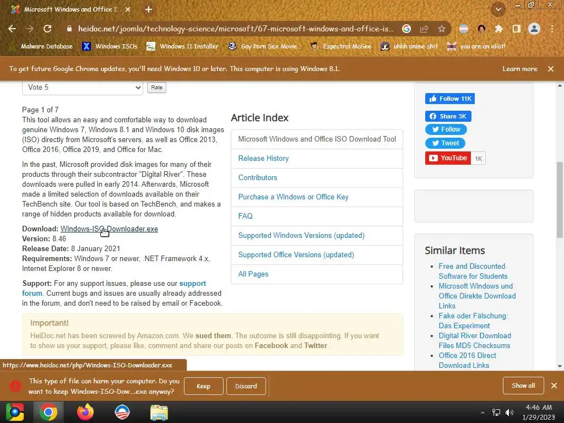Open Windows ISOs bookmark

pyautogui.click(x=110, y=46)
